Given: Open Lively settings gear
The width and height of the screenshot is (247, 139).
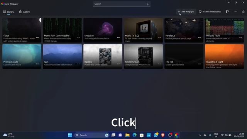Looking at the screenshot, I should pos(243,12).
